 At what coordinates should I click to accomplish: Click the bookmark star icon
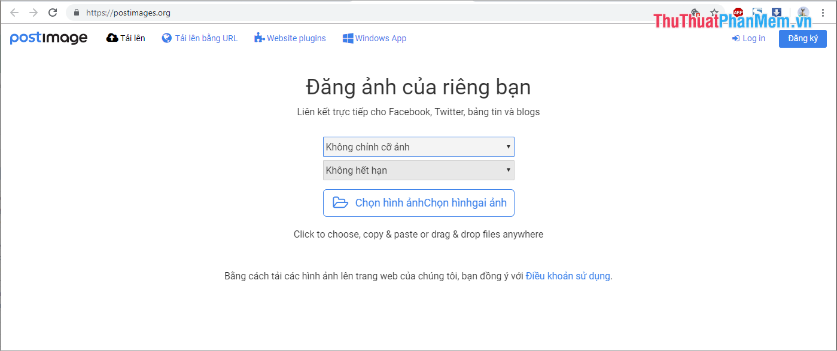coord(714,12)
